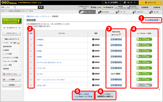Screen dimensions: 163x102
Task: Select the DVD-BOX category
Action: pyautogui.click(x=104, y=12)
